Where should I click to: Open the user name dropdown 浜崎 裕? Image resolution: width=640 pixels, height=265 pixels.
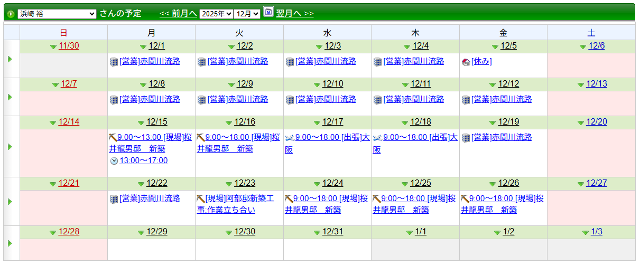(x=57, y=14)
